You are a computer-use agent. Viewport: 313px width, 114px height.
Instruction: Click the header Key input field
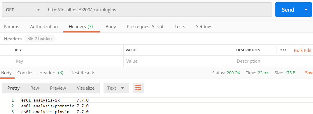coord(68,61)
